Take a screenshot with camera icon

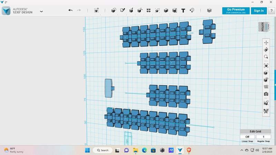(x=266, y=94)
